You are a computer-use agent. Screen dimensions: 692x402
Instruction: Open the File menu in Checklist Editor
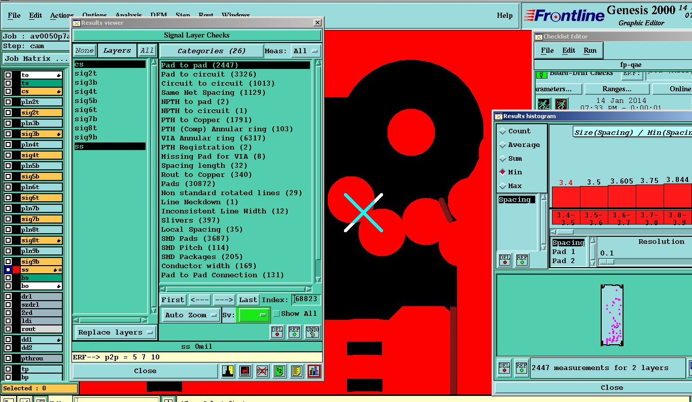547,50
